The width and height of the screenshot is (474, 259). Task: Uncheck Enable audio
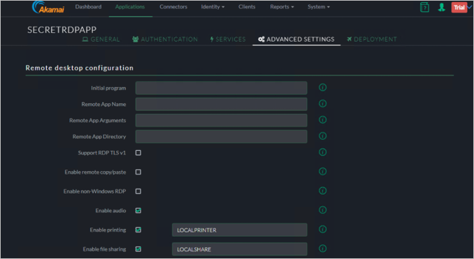(x=138, y=211)
